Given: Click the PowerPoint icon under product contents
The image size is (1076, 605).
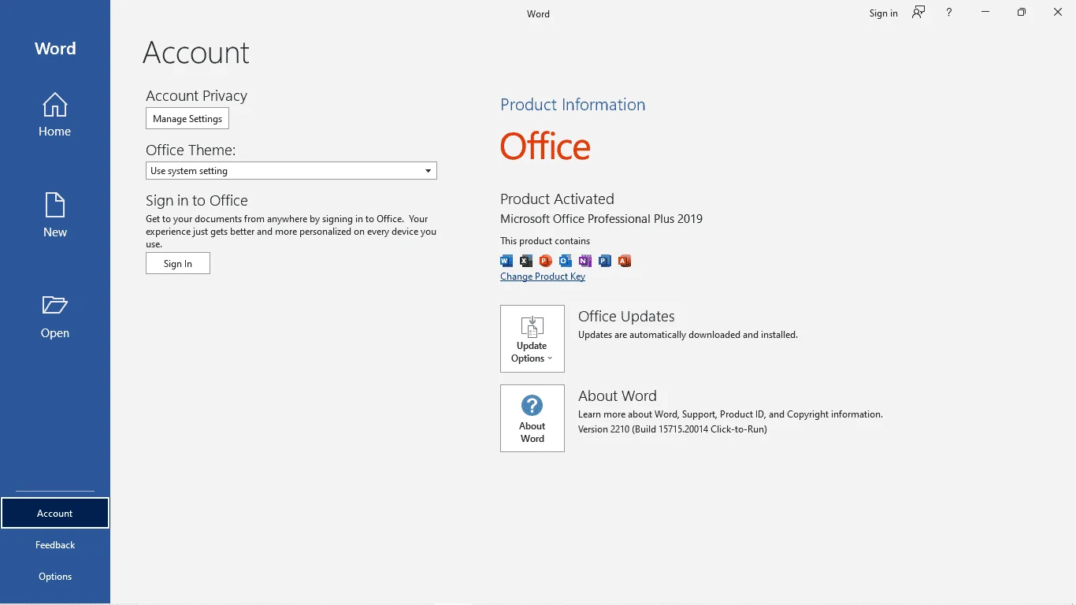Looking at the screenshot, I should pyautogui.click(x=546, y=261).
